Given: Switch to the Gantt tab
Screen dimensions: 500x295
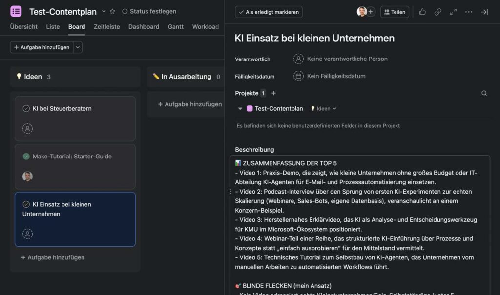Looking at the screenshot, I should click(x=176, y=27).
